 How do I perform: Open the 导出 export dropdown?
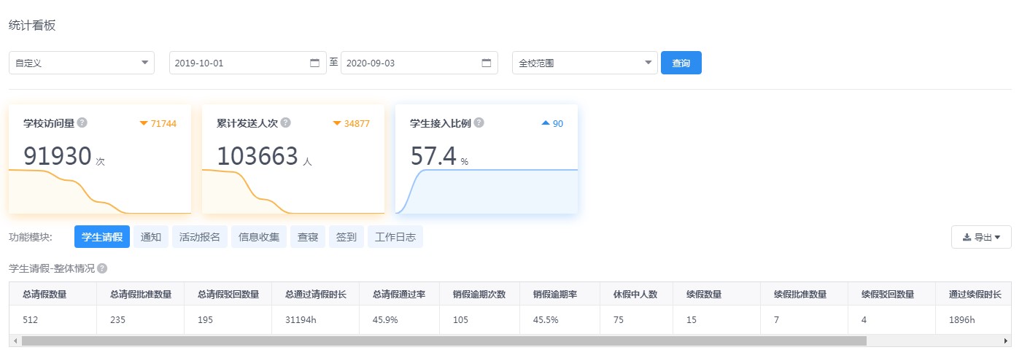(x=981, y=237)
